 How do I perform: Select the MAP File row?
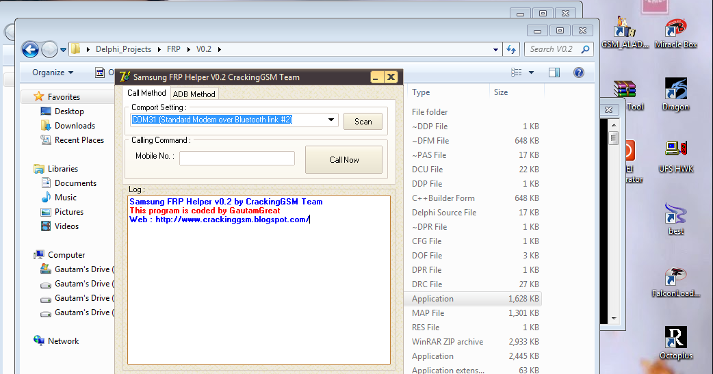[x=473, y=313]
